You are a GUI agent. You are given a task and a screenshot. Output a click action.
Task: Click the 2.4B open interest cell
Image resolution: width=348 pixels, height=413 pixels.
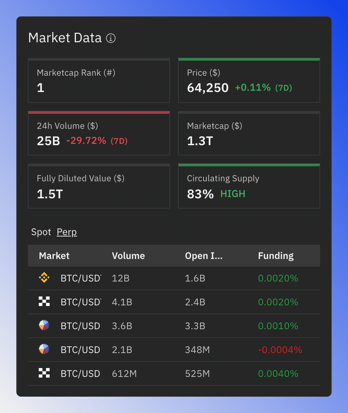(195, 302)
